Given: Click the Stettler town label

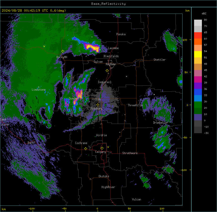Looking at the screenshot, I should [x=160, y=60].
